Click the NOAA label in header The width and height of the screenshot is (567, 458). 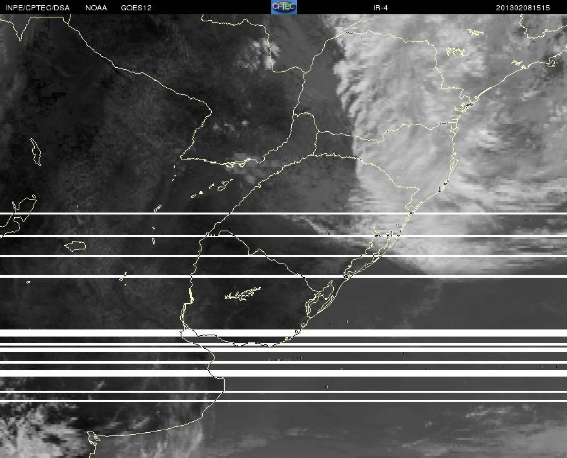tap(96, 8)
